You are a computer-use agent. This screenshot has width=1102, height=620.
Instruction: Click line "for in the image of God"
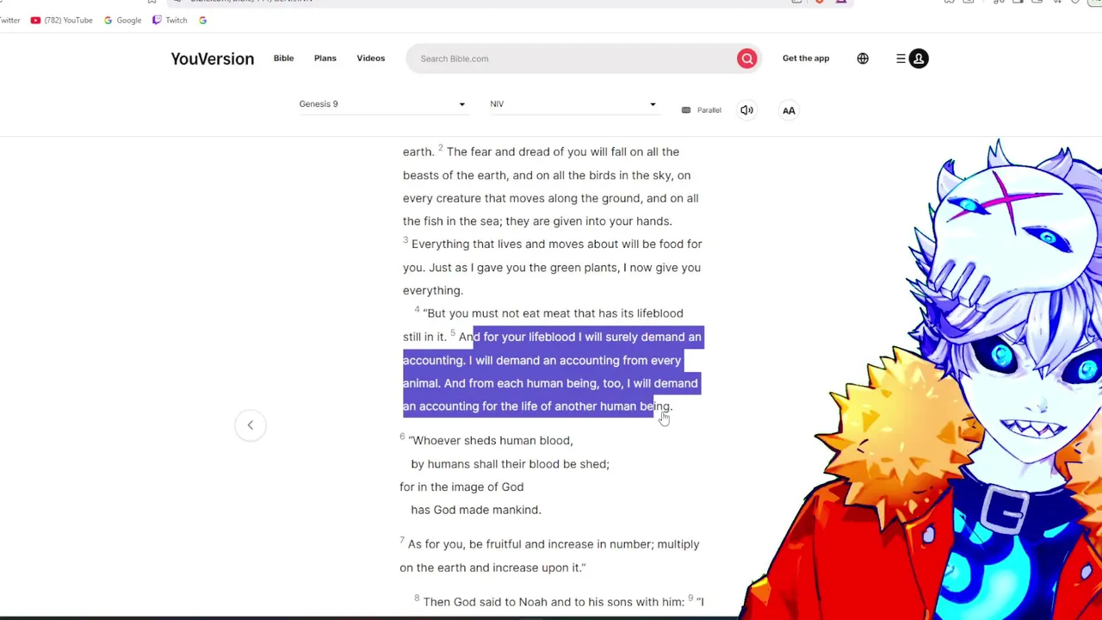click(461, 487)
